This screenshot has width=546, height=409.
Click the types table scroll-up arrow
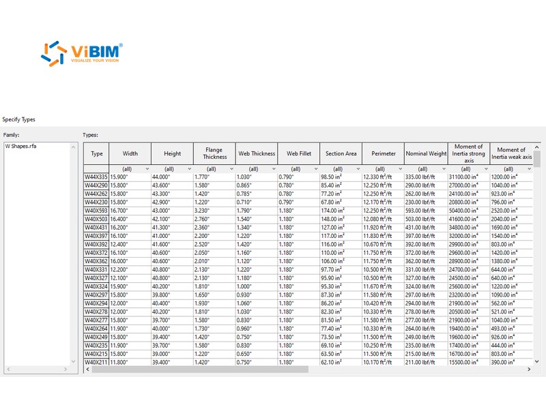[x=537, y=147]
